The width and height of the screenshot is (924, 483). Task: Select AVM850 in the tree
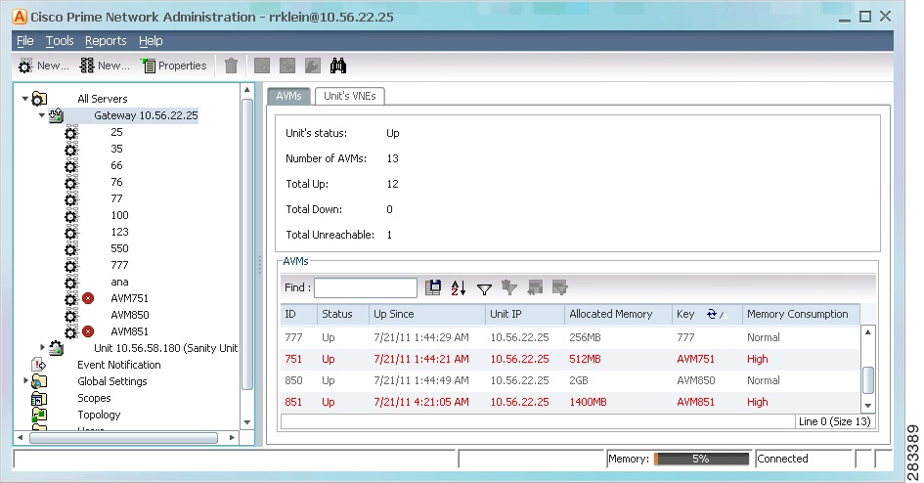click(130, 315)
